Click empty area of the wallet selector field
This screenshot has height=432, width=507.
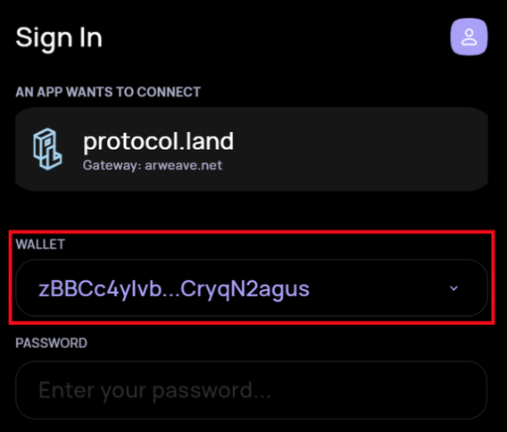[x=378, y=288]
